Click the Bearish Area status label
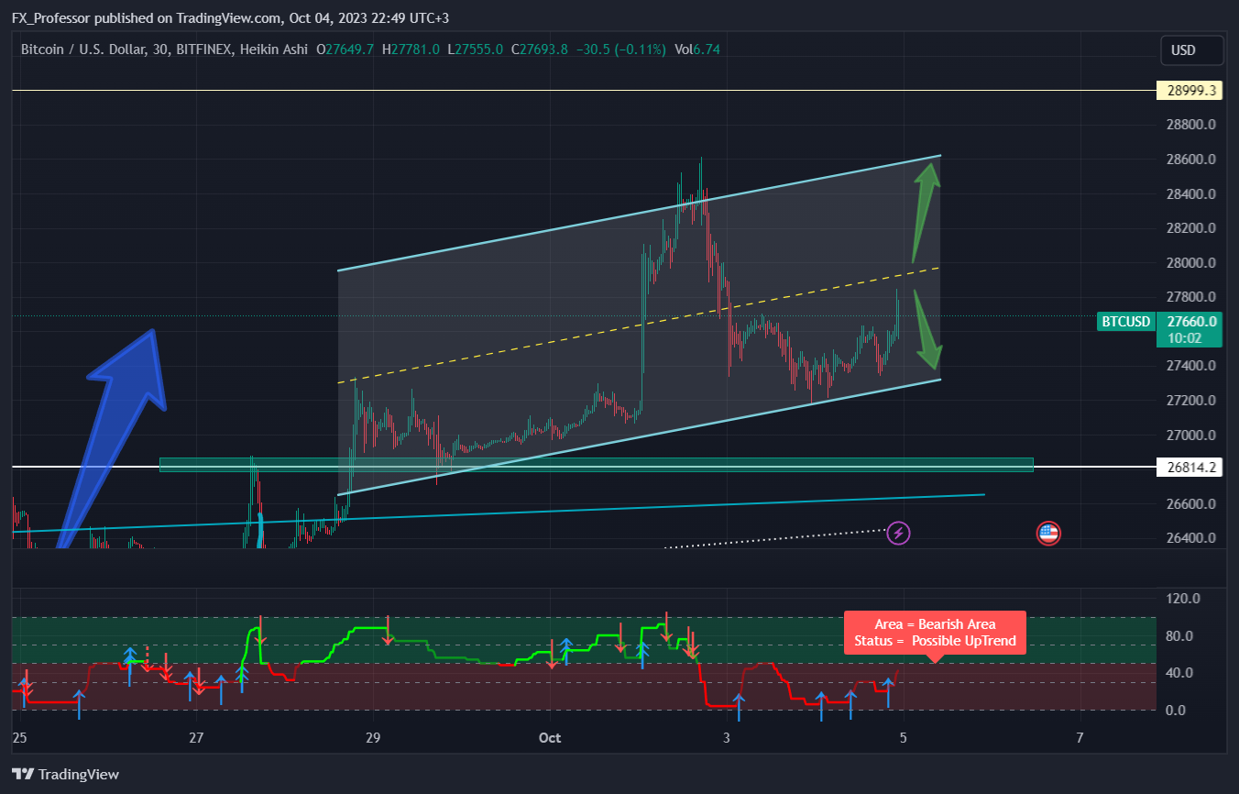Screen dimensions: 1239x794 935,633
